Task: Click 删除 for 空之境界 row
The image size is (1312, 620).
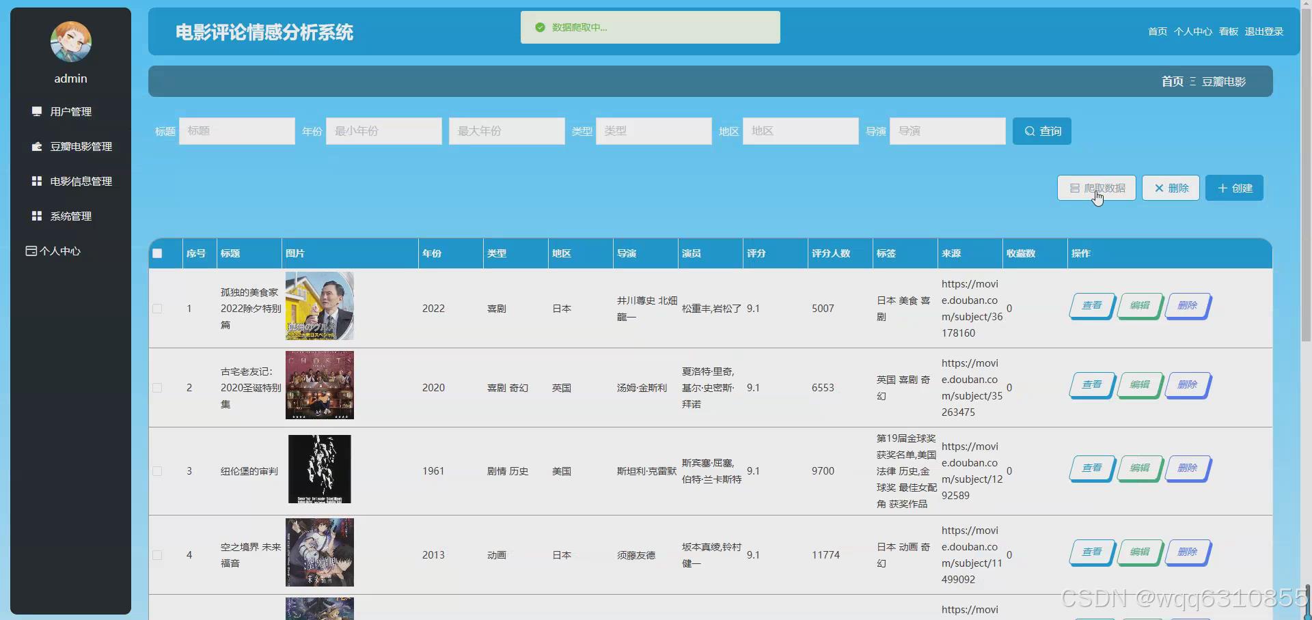Action: coord(1188,552)
